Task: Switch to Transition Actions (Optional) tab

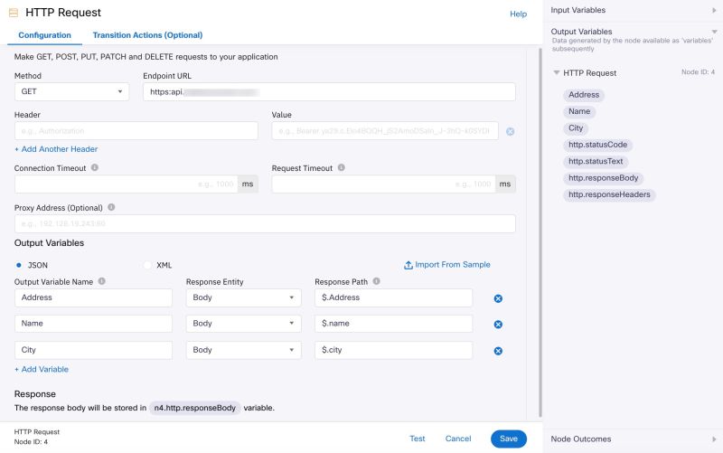Action: (x=147, y=35)
